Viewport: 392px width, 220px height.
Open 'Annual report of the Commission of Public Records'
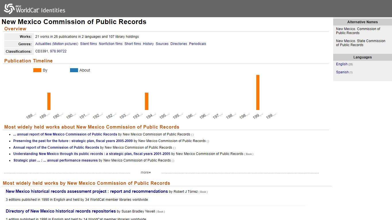56,148
